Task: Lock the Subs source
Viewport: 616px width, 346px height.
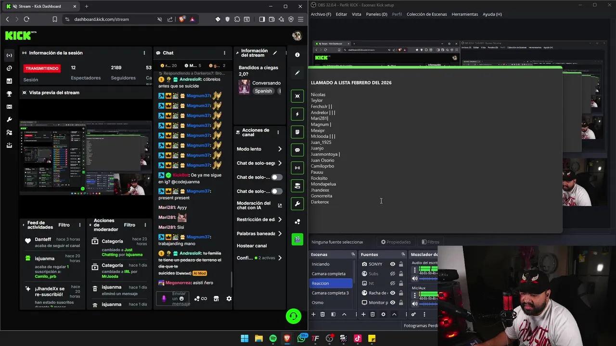Action: [x=401, y=273]
